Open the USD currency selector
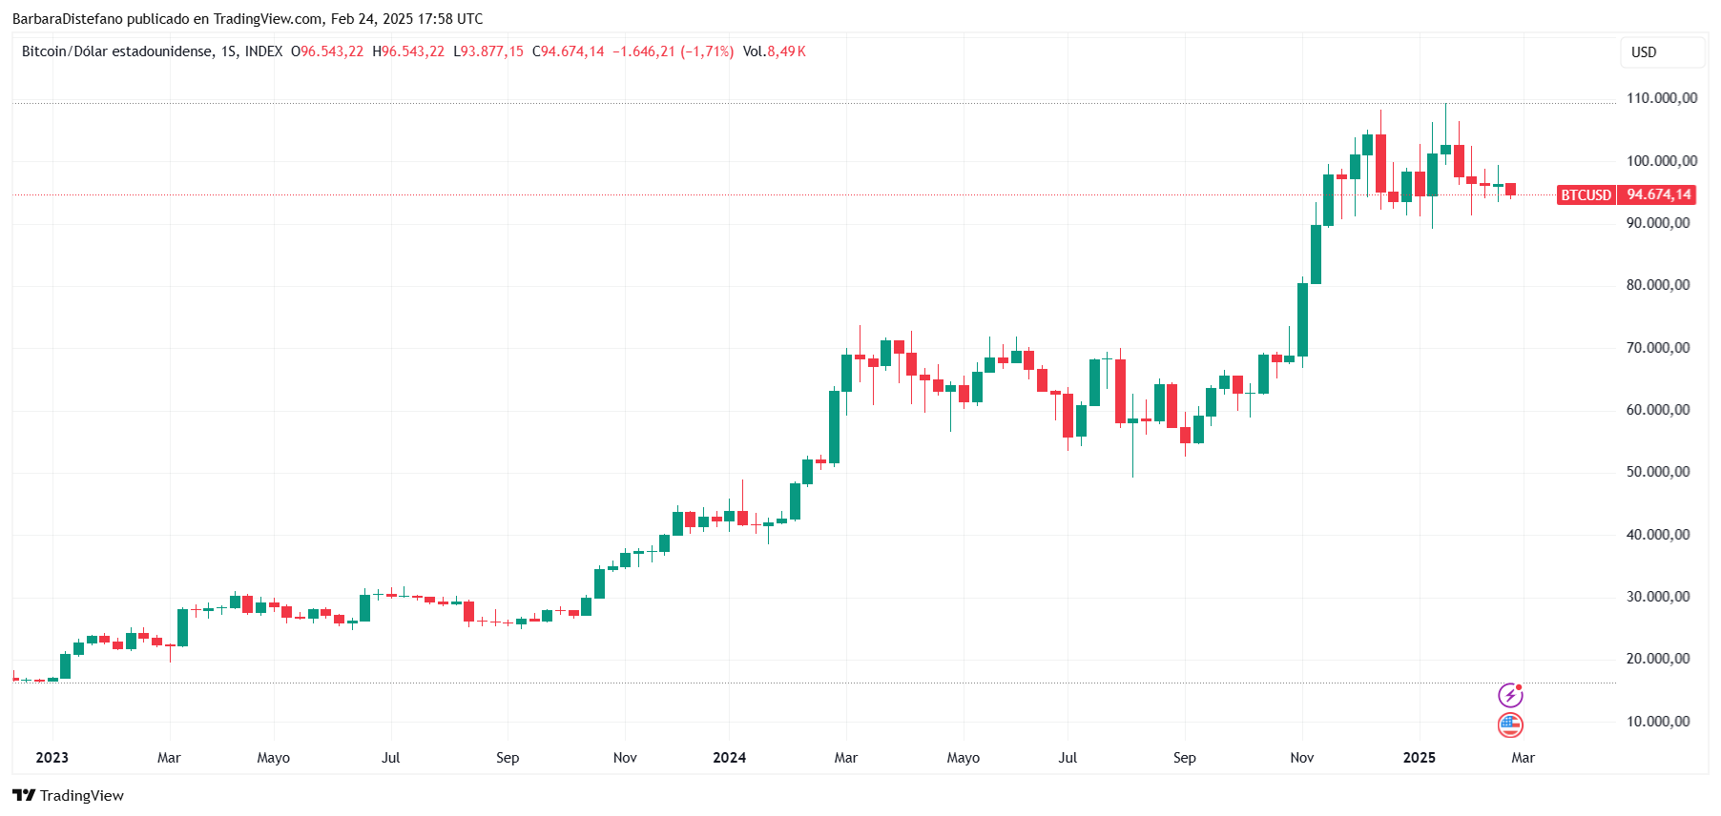This screenshot has width=1721, height=816. (x=1662, y=52)
